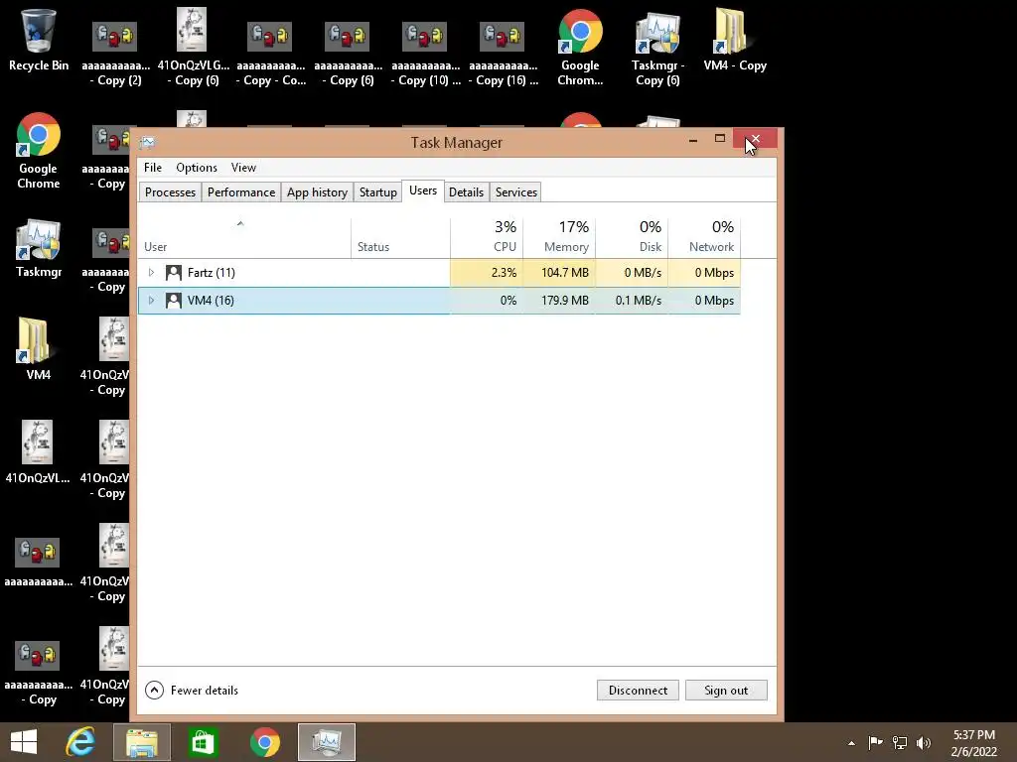The height and width of the screenshot is (762, 1017).
Task: Launch Internet Explorer from the taskbar
Action: tap(80, 742)
